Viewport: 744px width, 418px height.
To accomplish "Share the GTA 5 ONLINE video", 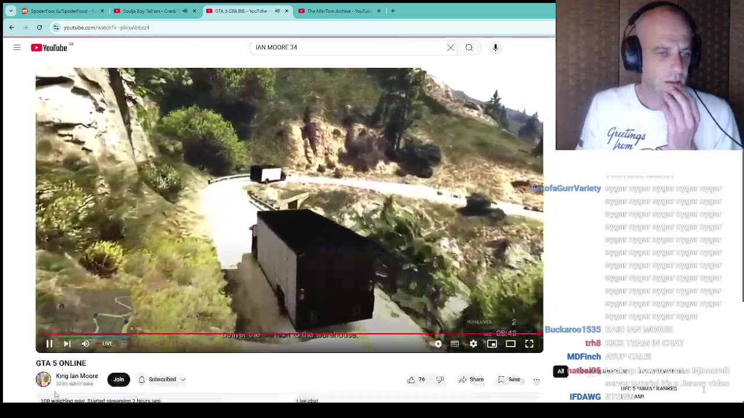I will [471, 380].
